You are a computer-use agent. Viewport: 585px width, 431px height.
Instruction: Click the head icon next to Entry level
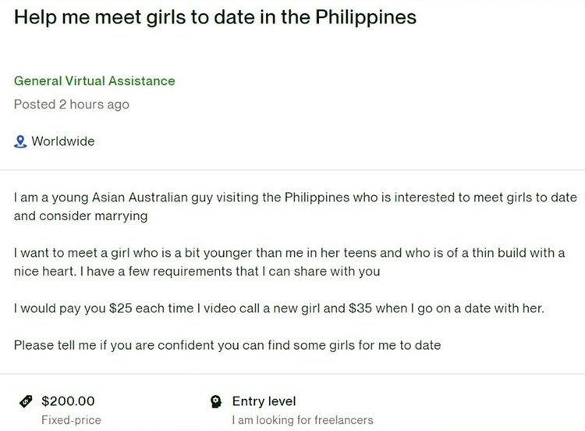[x=216, y=401]
